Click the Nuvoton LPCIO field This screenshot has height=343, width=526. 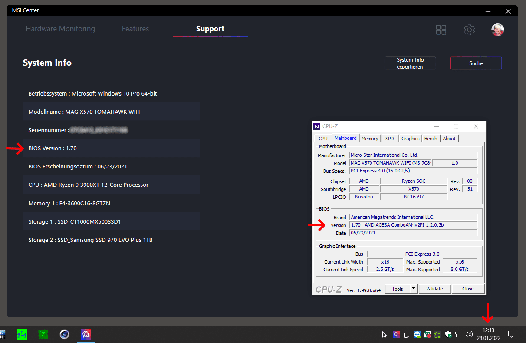pos(364,197)
